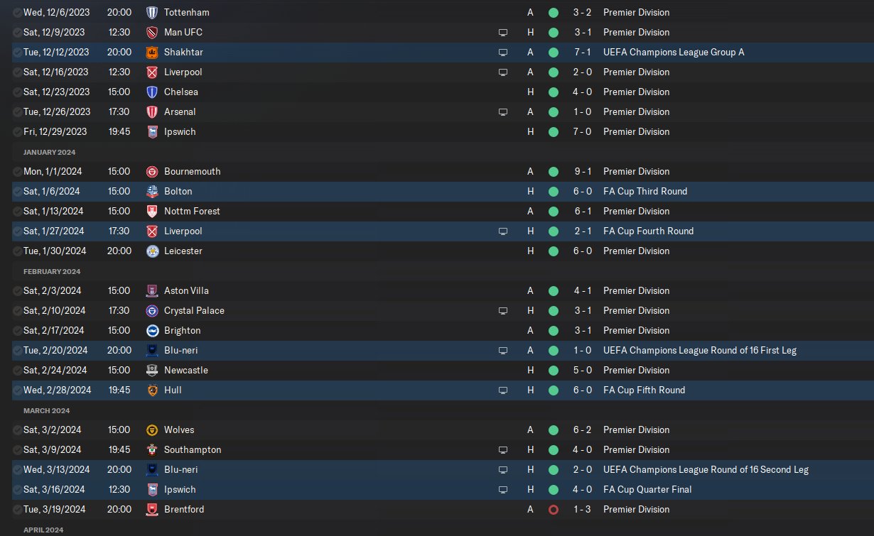
Task: Click the Leicester club badge
Action: click(151, 251)
